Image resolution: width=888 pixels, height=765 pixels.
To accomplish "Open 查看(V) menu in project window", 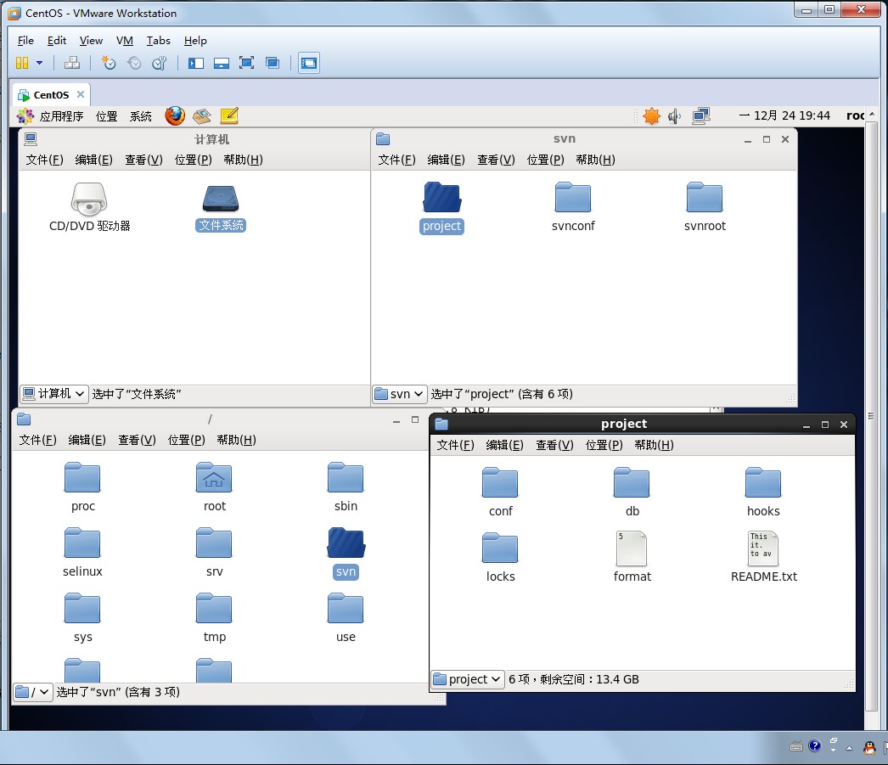I will [554, 445].
